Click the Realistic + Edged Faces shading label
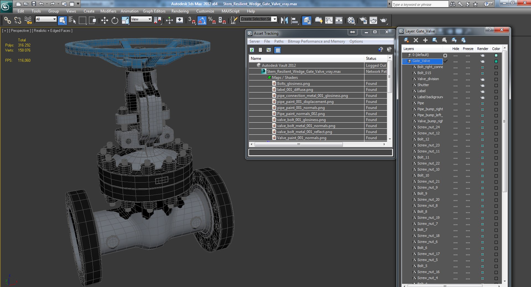The image size is (531, 287). click(x=52, y=31)
